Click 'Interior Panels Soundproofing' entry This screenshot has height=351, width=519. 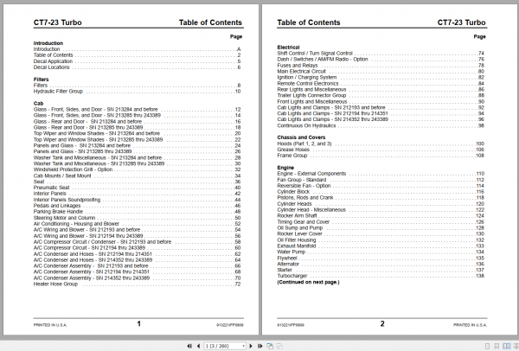pos(67,200)
